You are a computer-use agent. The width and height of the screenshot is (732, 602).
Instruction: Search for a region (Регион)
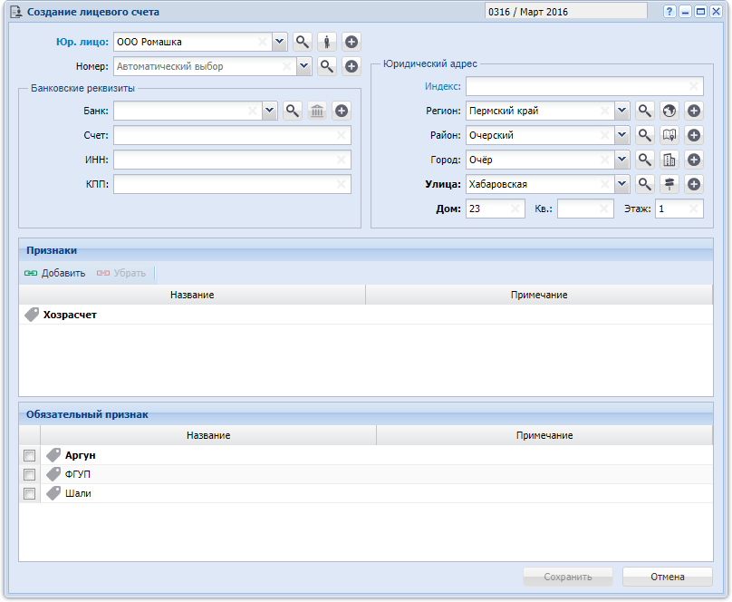(645, 111)
